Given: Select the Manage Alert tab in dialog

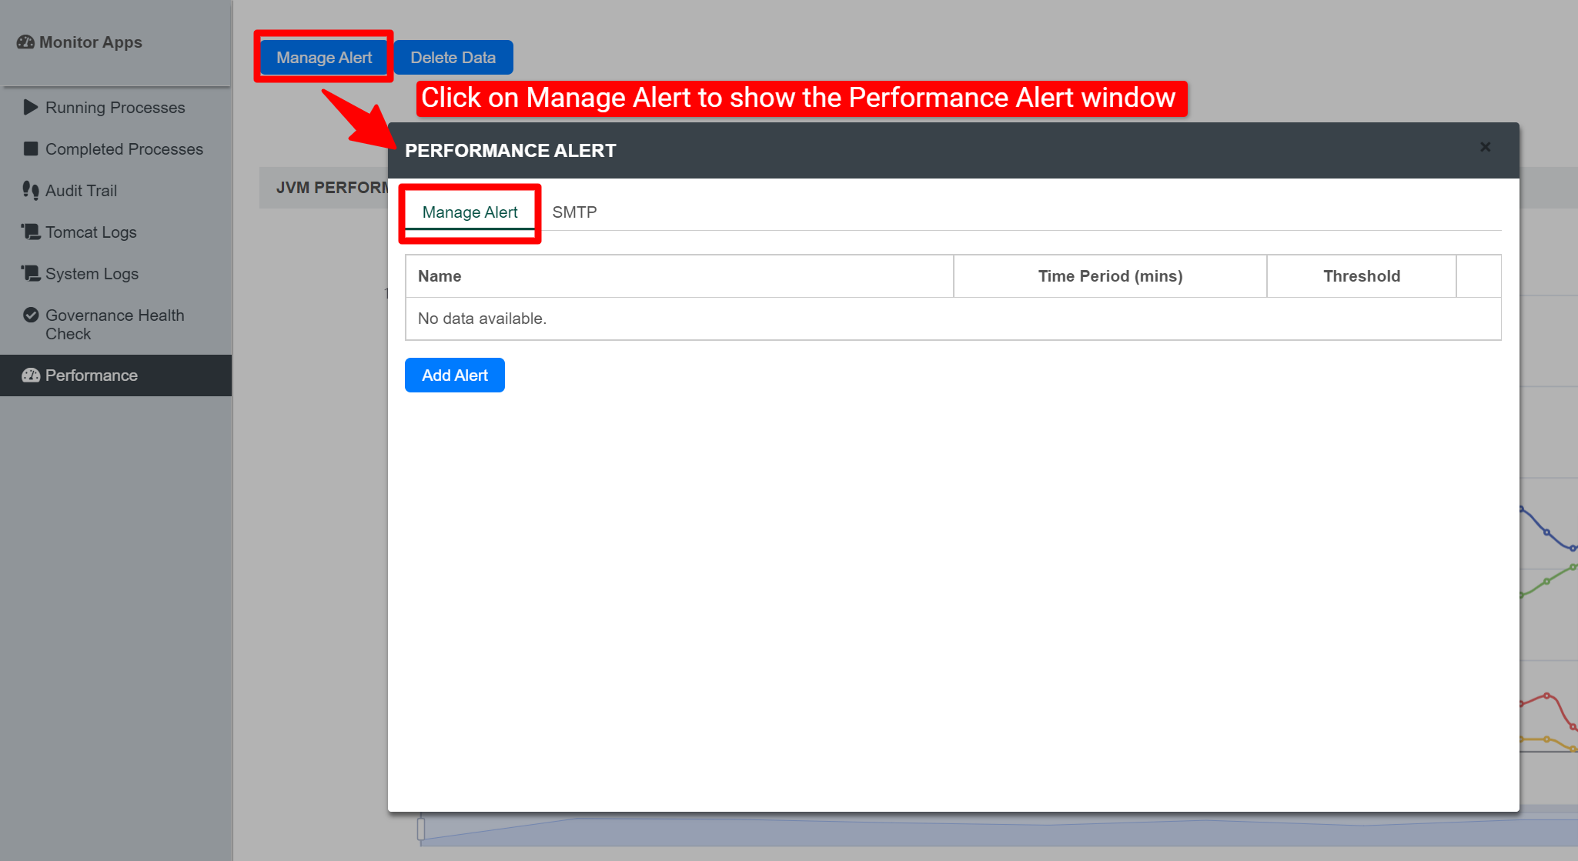Looking at the screenshot, I should point(470,212).
